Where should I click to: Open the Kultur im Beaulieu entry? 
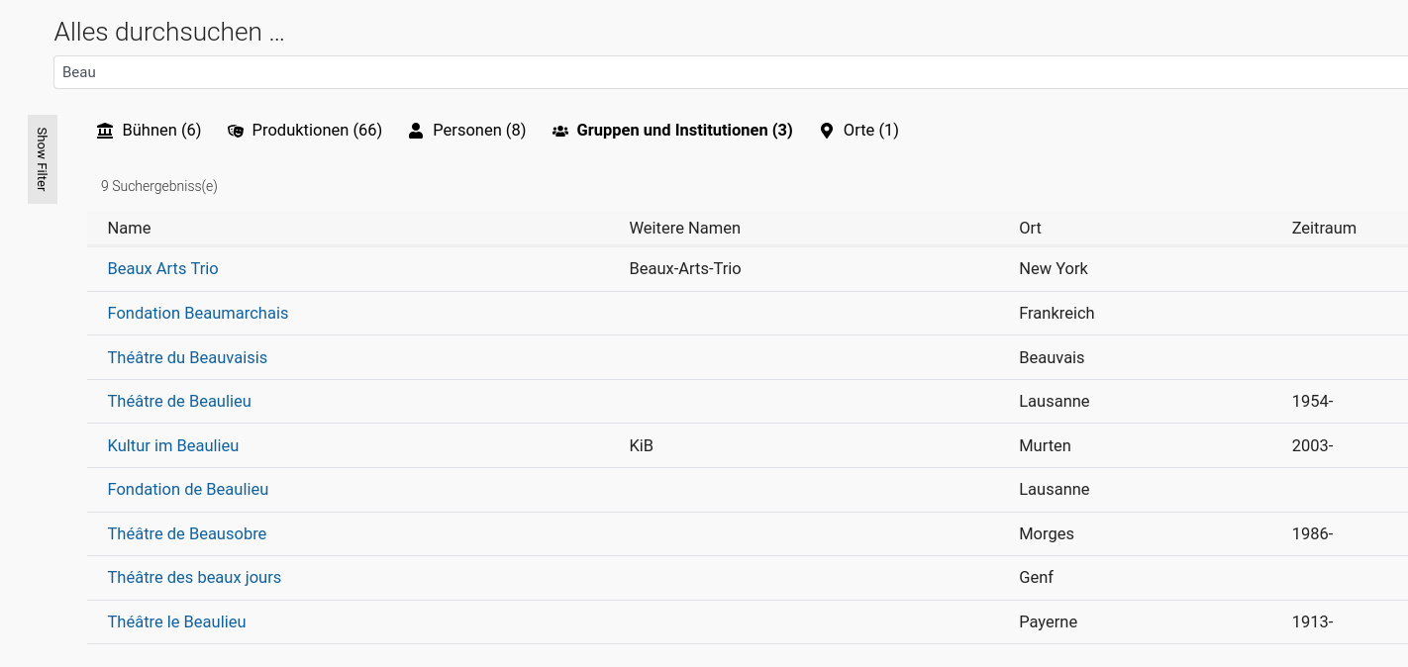point(173,445)
